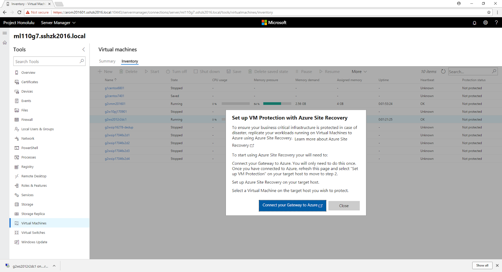Image resolution: width=502 pixels, height=272 pixels.
Task: Open Devices tool
Action: [27, 91]
